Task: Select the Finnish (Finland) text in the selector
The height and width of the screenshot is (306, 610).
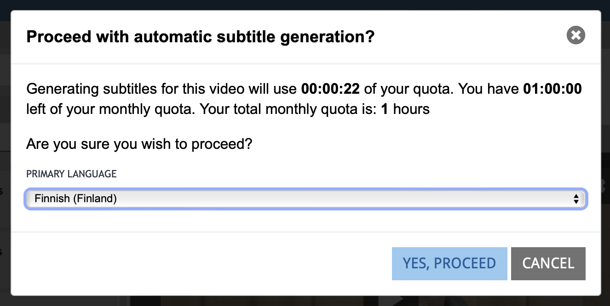Action: [75, 199]
